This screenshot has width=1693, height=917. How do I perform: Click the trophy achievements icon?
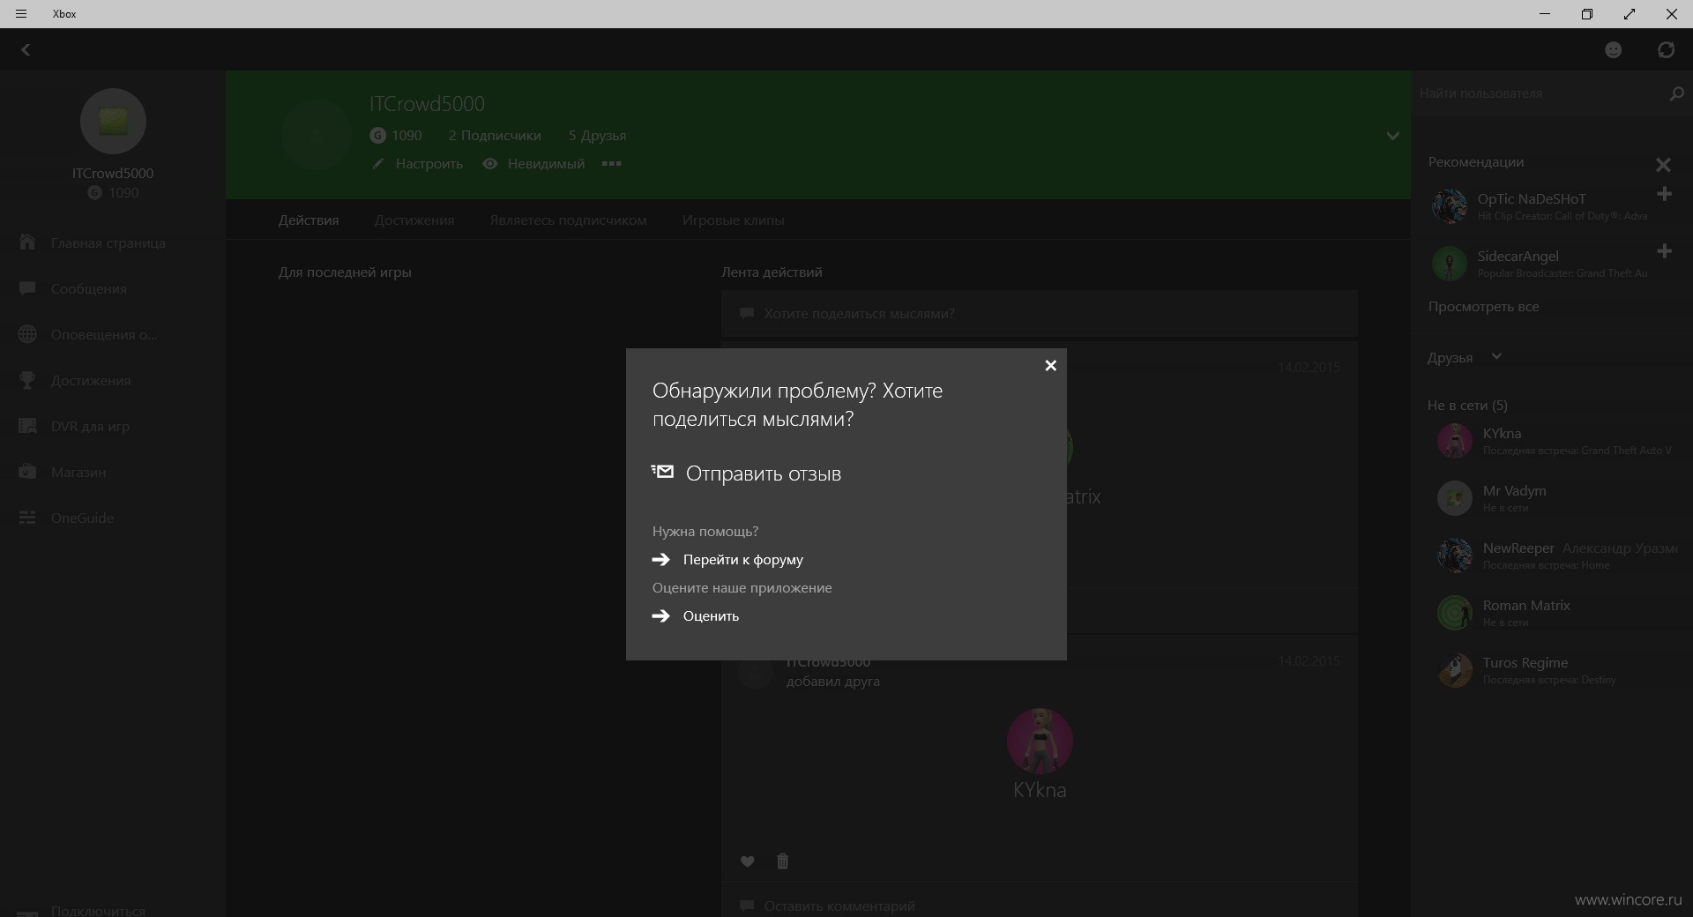(27, 380)
